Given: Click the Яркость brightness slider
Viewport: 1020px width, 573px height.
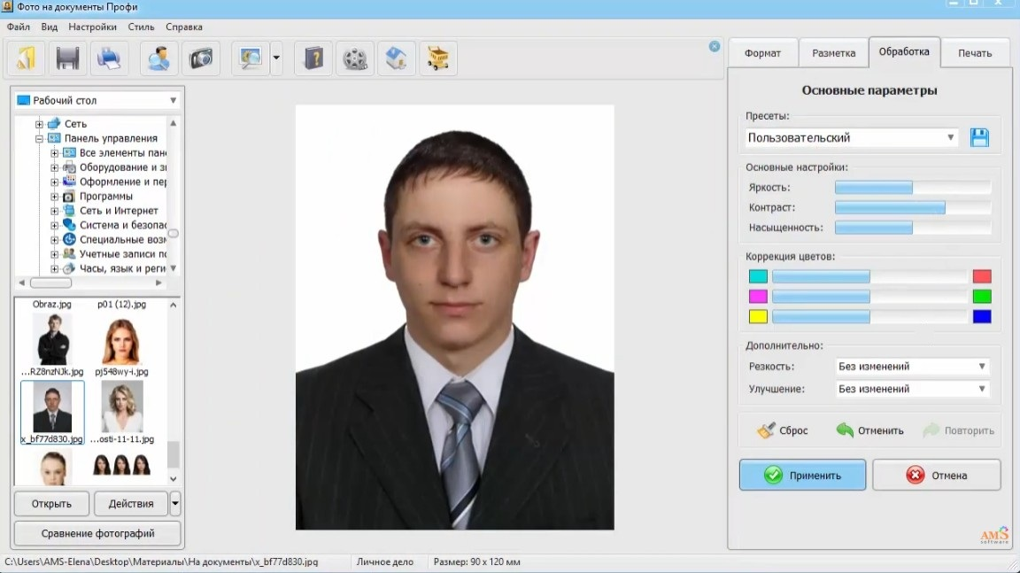Looking at the screenshot, I should pyautogui.click(x=913, y=188).
